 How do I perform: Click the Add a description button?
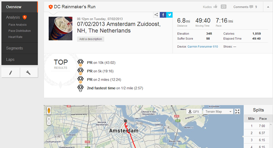[91, 39]
